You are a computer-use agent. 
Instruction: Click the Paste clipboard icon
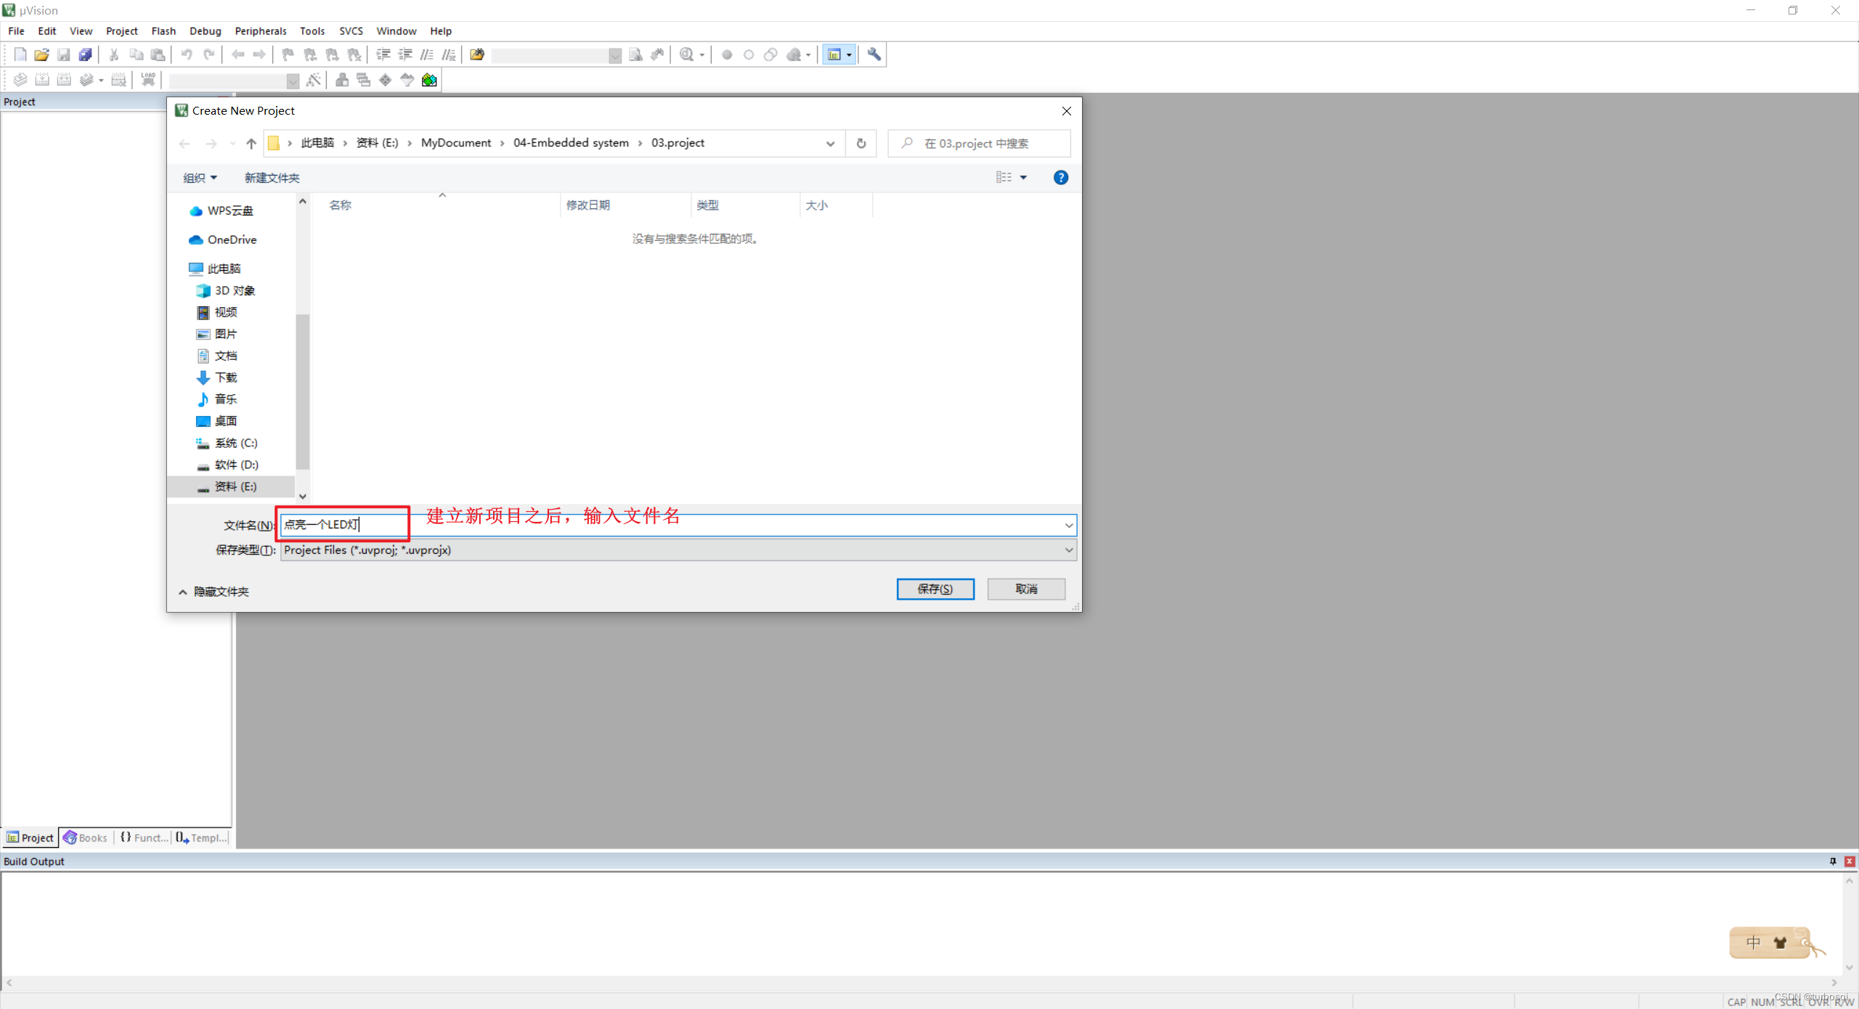point(158,54)
